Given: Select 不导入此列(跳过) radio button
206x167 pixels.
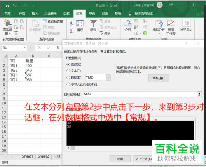Looking at the screenshot, I should [x=68, y=84].
